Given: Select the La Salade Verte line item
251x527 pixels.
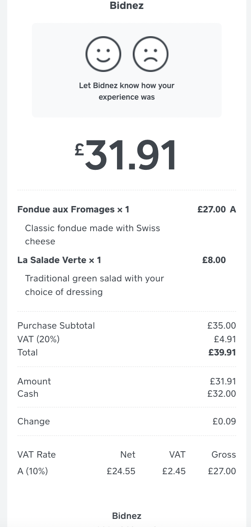Looking at the screenshot, I should (x=59, y=260).
